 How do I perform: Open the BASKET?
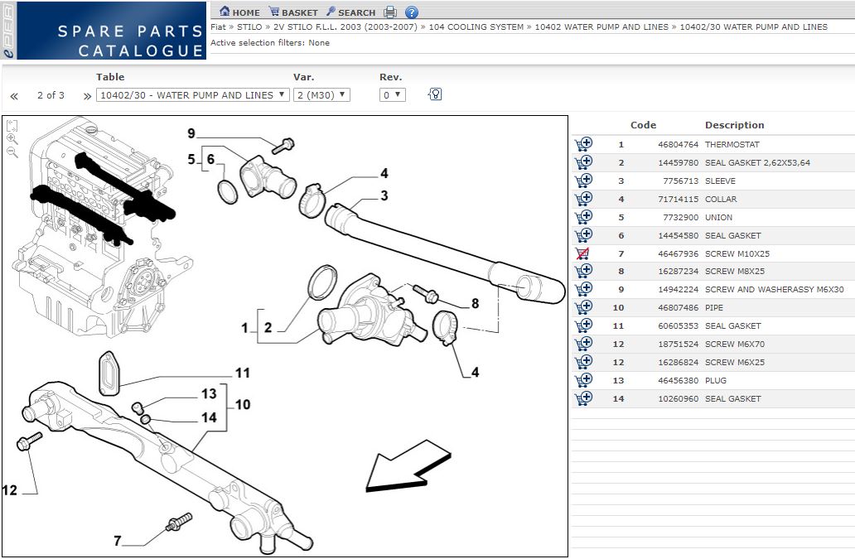coord(293,12)
